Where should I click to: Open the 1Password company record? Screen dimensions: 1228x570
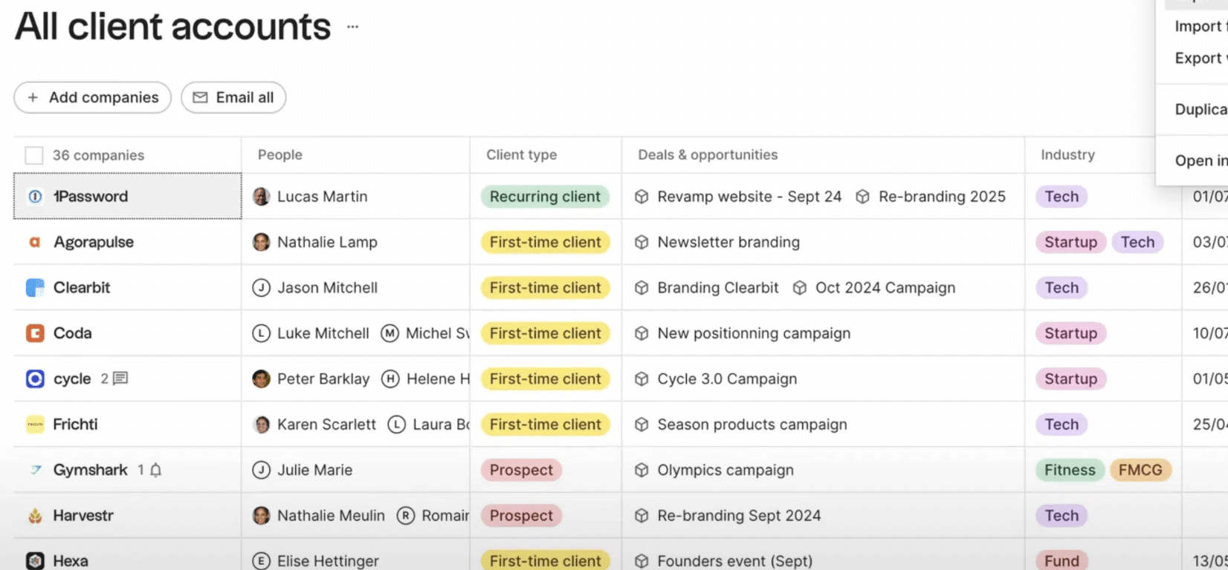[91, 197]
